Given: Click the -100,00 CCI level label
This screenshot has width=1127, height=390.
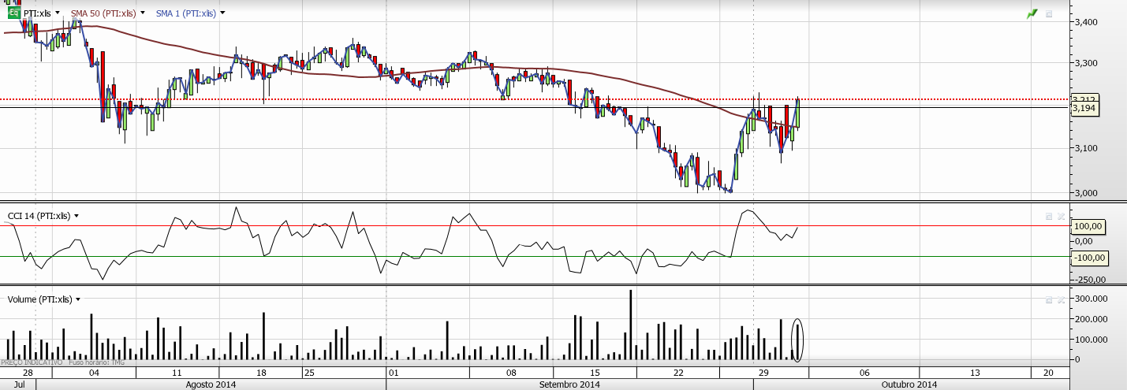Looking at the screenshot, I should 1091,258.
